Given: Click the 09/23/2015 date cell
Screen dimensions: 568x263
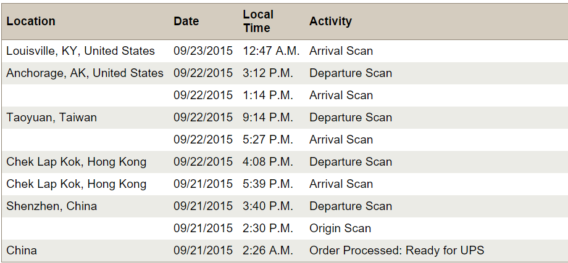Looking at the screenshot, I should 203,51.
